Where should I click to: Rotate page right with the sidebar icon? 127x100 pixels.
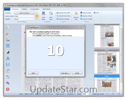point(8,77)
